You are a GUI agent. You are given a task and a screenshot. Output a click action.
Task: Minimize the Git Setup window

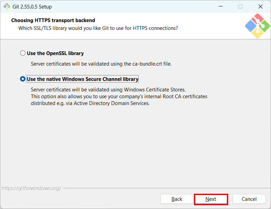point(221,6)
